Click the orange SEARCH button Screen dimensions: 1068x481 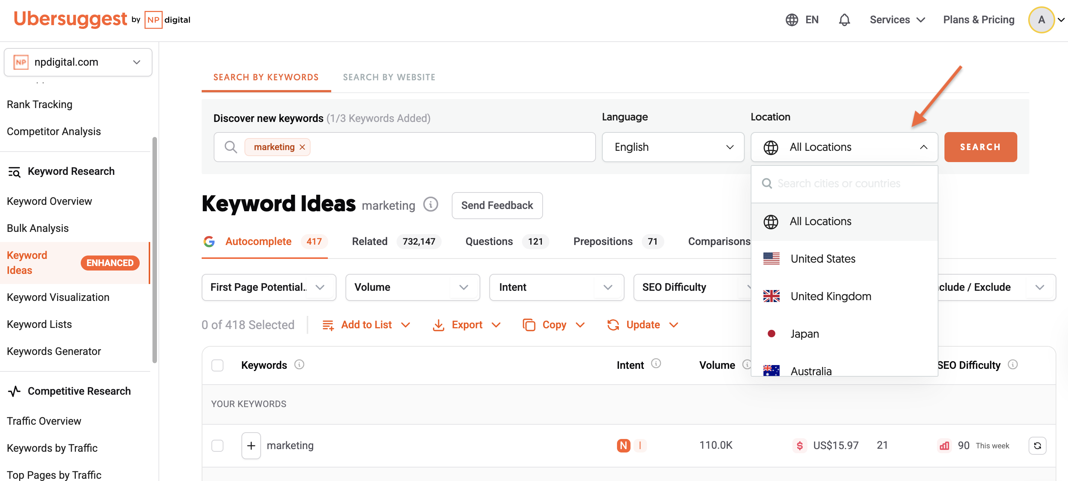(x=980, y=147)
